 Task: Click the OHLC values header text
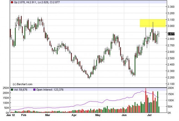click(x=37, y=2)
